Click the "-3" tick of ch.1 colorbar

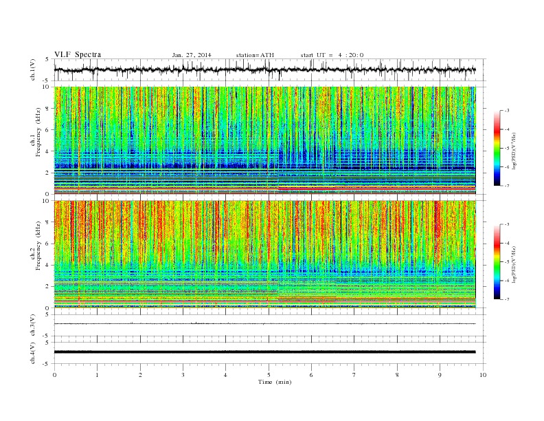tap(506, 111)
